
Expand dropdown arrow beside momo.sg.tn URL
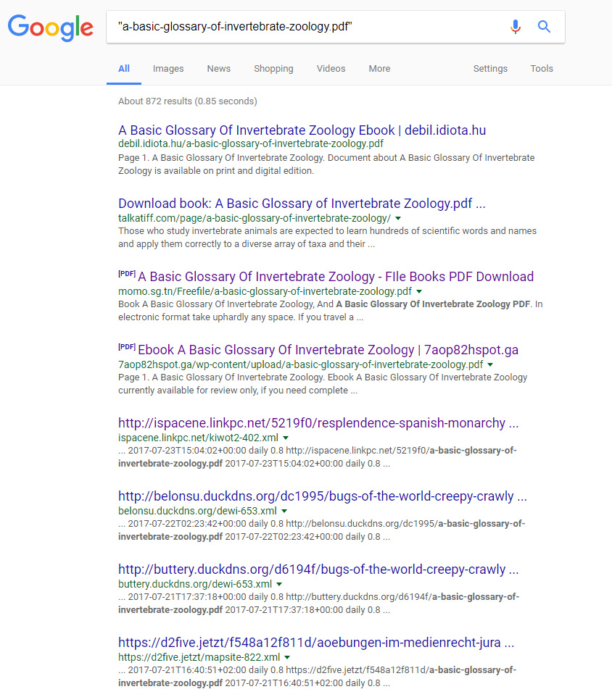(419, 291)
